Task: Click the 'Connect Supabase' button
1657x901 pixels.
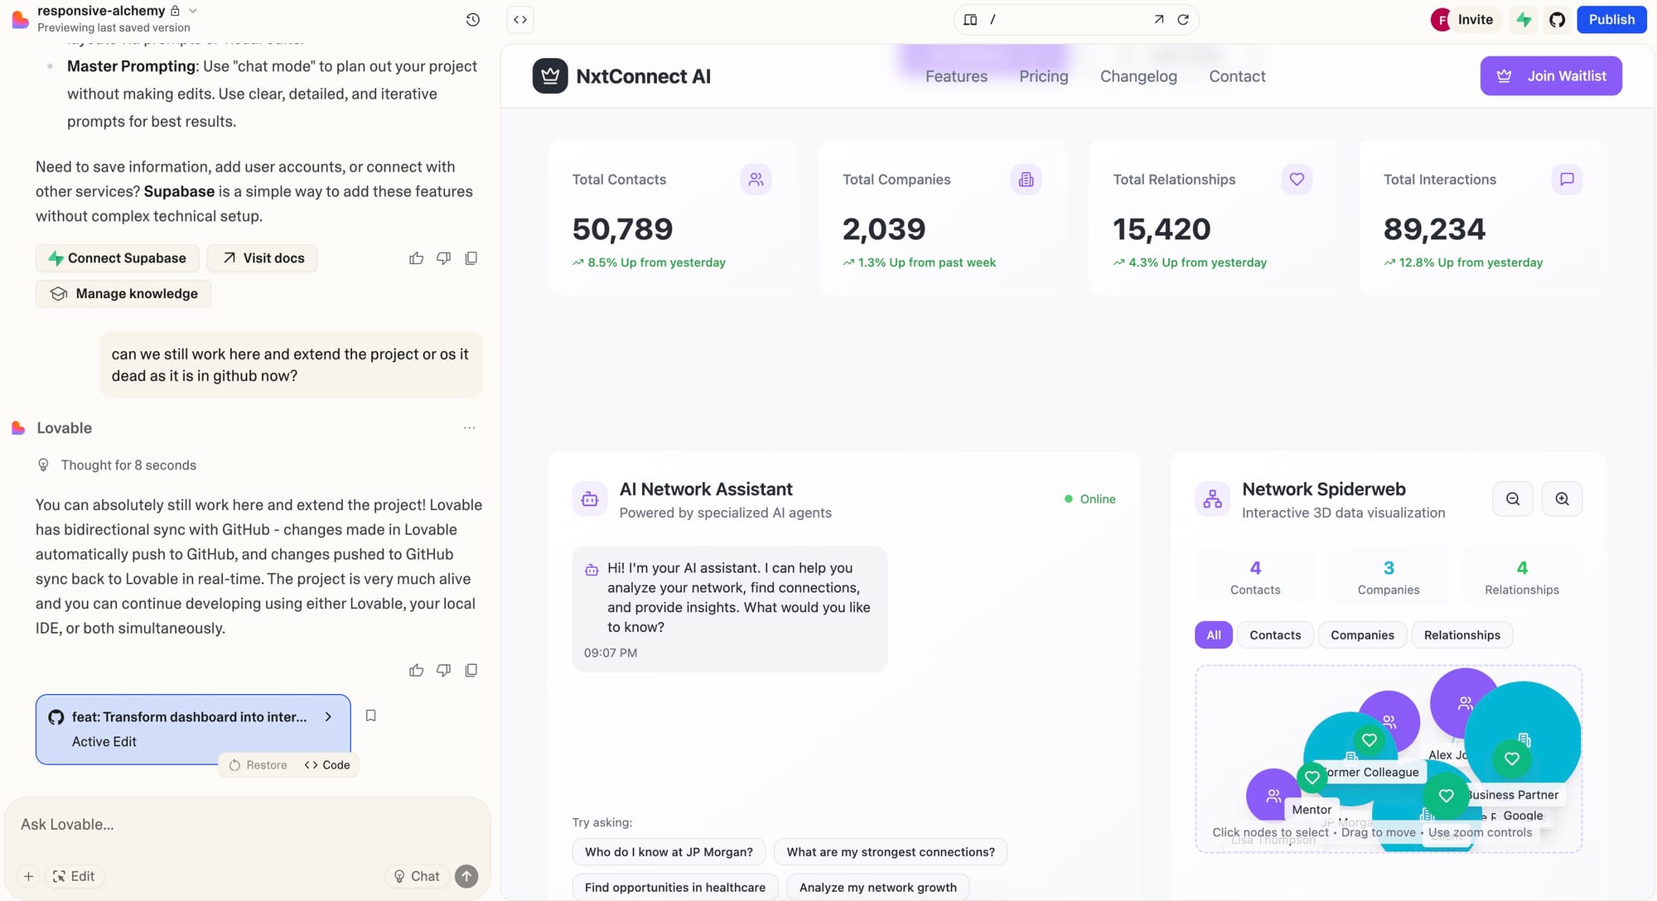Action: (117, 258)
